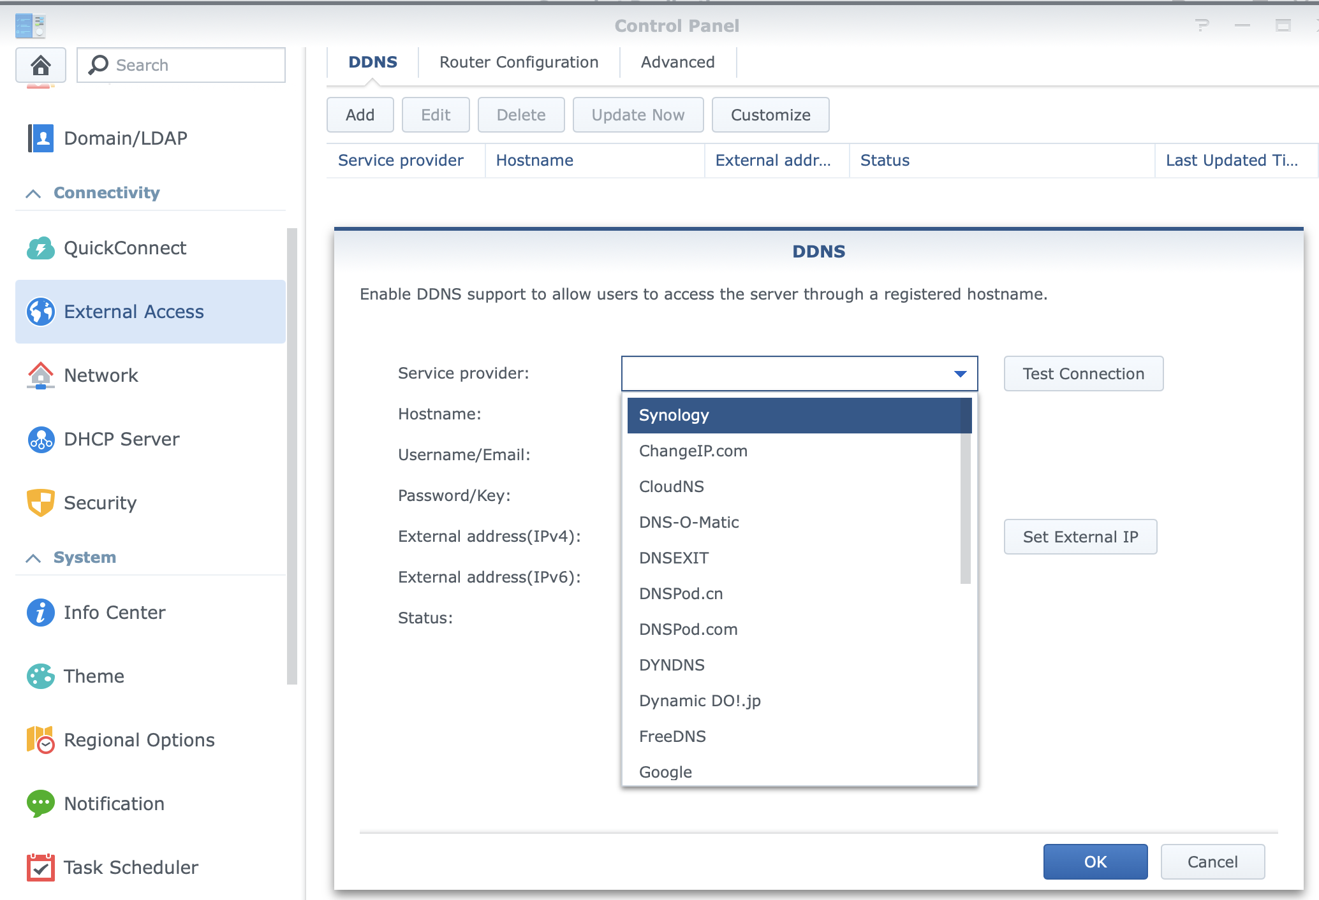Open QuickConnect settings

click(x=151, y=248)
